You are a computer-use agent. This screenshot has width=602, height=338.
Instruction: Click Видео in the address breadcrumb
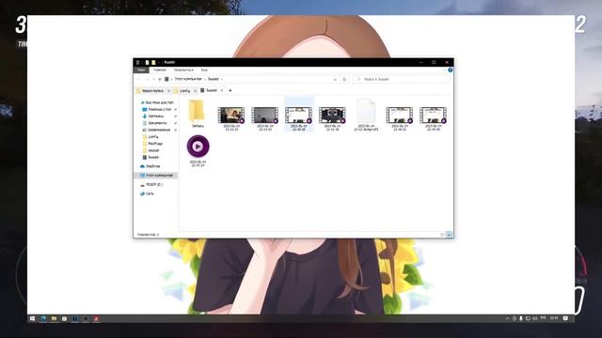coord(214,79)
